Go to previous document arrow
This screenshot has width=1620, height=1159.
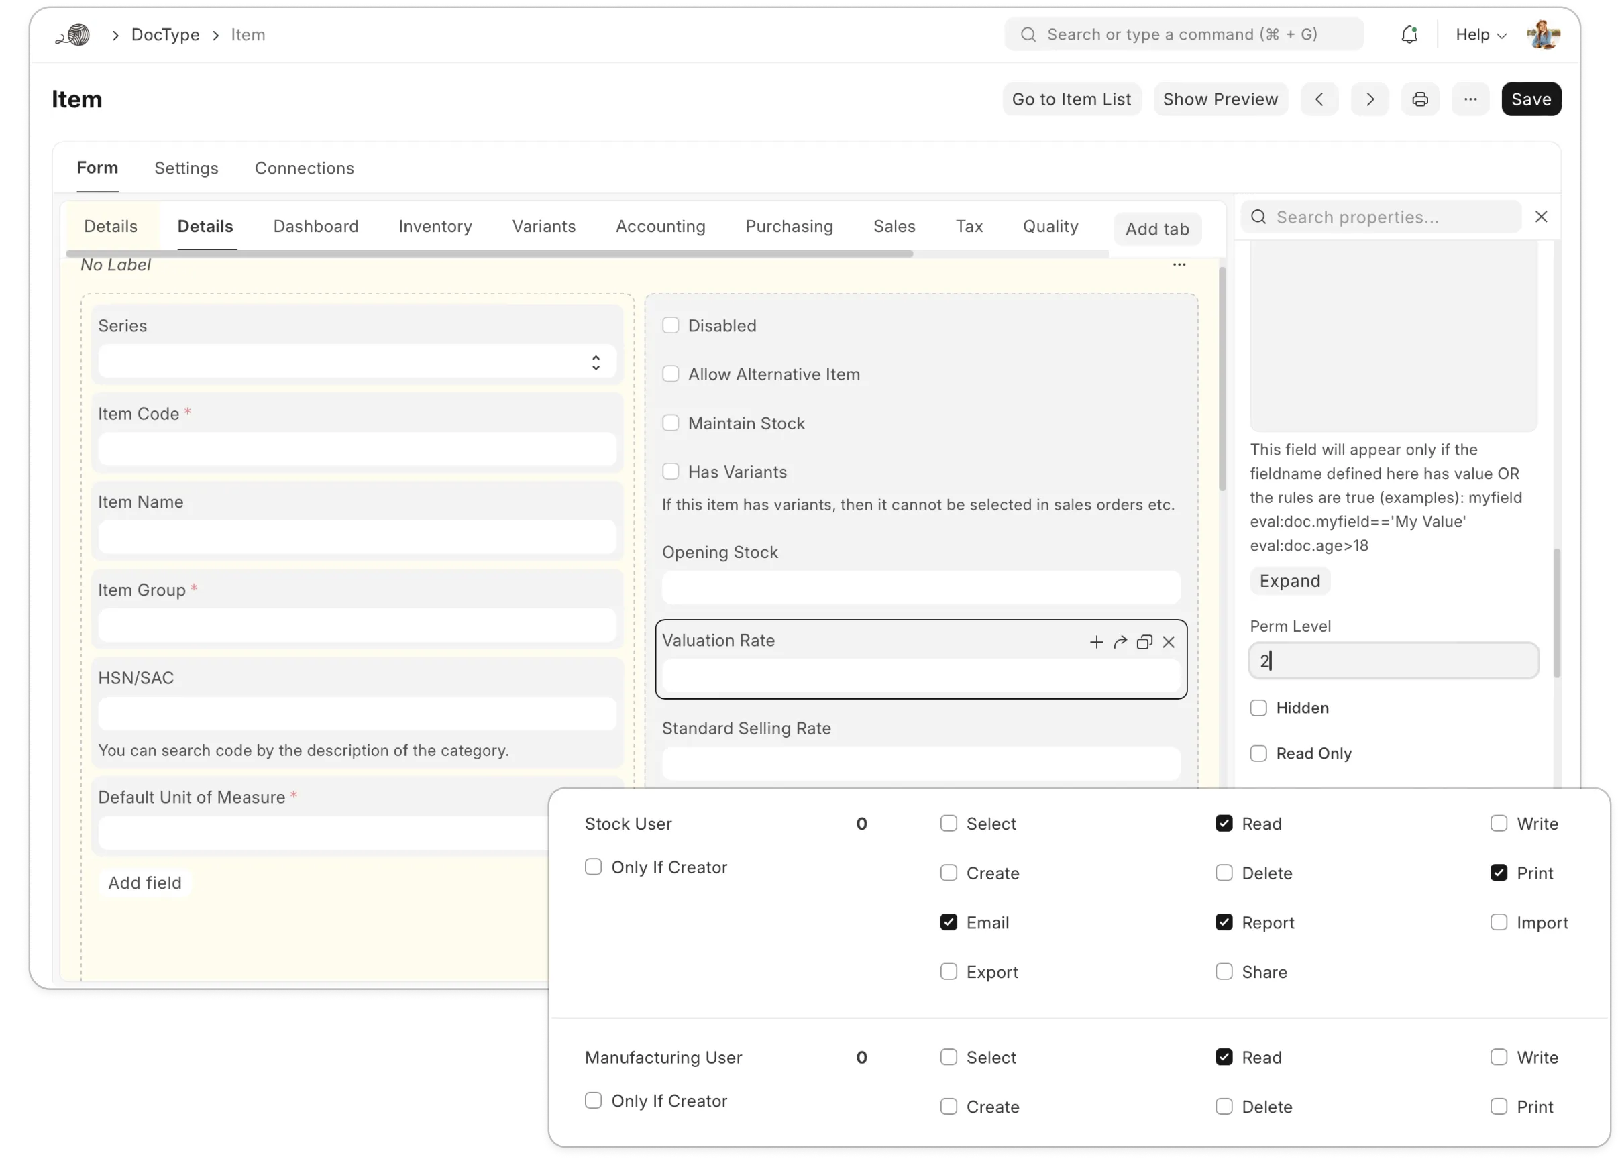pos(1319,99)
